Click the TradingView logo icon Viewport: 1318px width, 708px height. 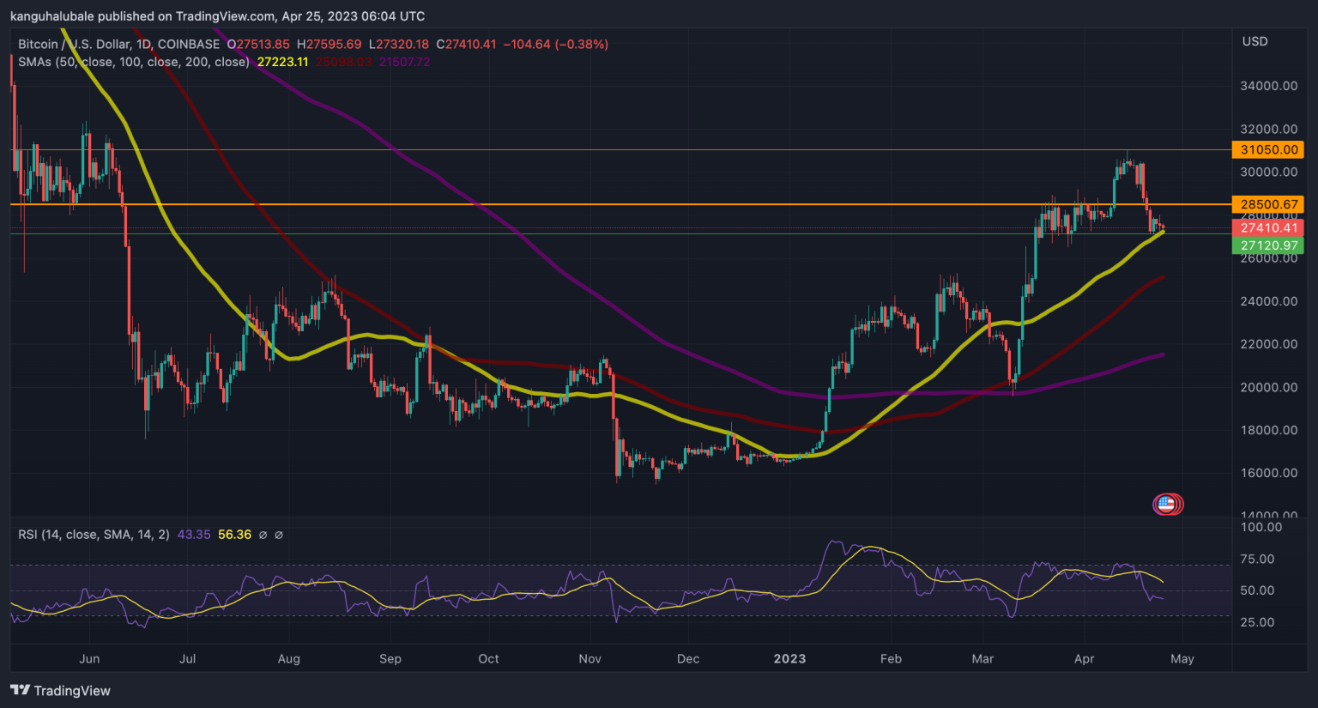[x=19, y=690]
